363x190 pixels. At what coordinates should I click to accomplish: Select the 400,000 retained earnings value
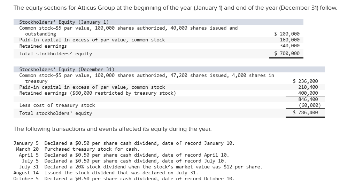(308, 93)
